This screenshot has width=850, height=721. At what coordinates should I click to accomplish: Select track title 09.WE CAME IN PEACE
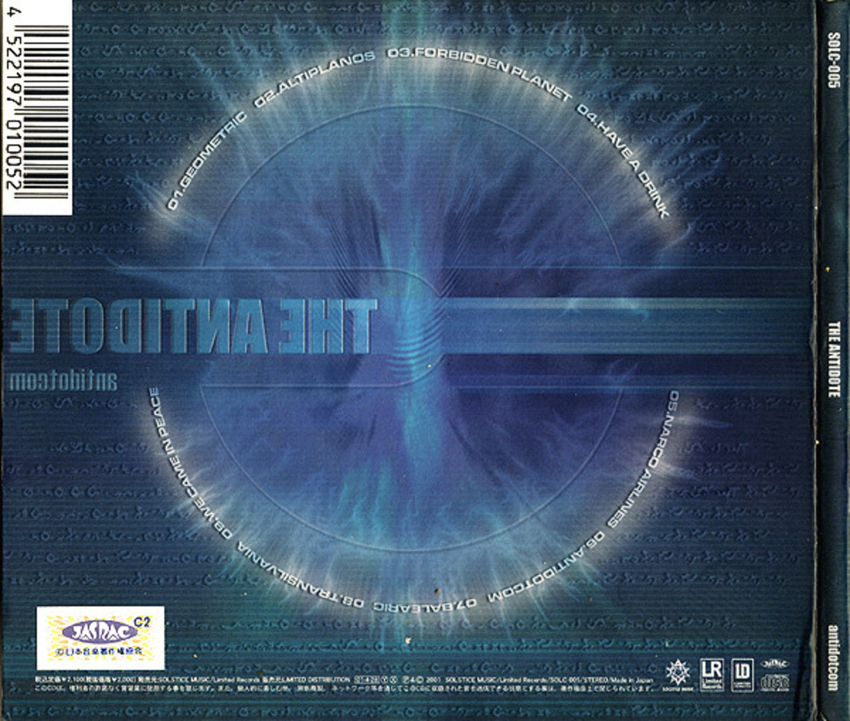[x=188, y=462]
